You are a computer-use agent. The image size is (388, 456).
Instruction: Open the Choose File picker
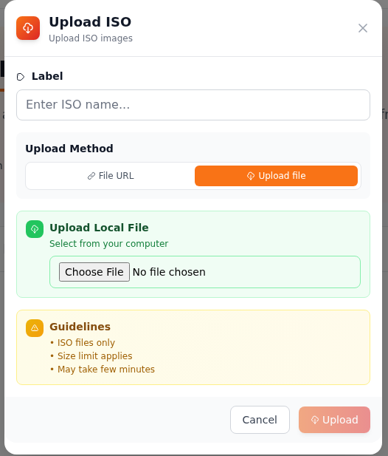tap(94, 272)
